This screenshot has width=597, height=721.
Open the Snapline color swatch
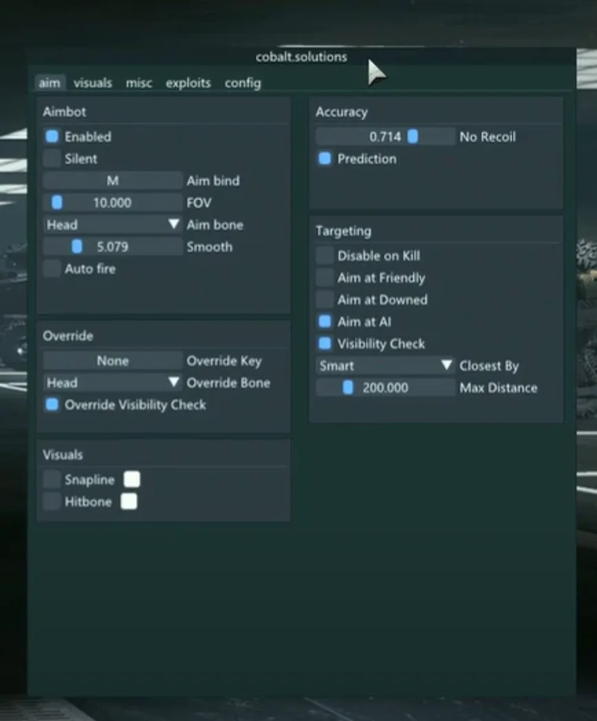point(132,479)
